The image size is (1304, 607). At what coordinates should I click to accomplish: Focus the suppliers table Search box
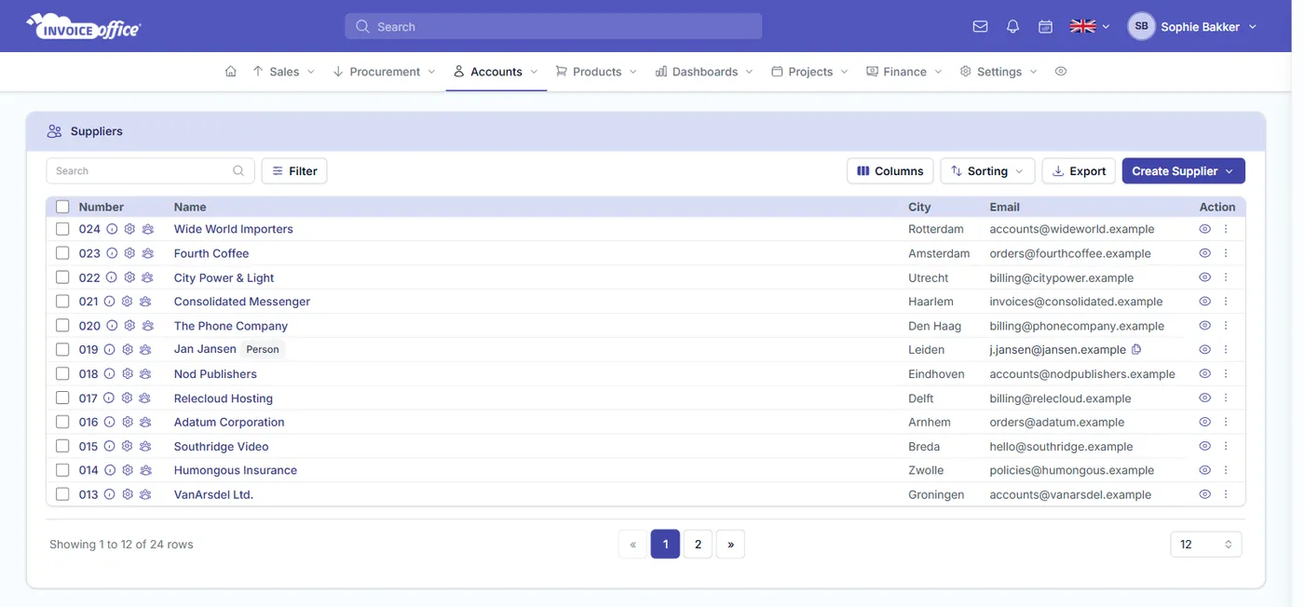click(150, 171)
